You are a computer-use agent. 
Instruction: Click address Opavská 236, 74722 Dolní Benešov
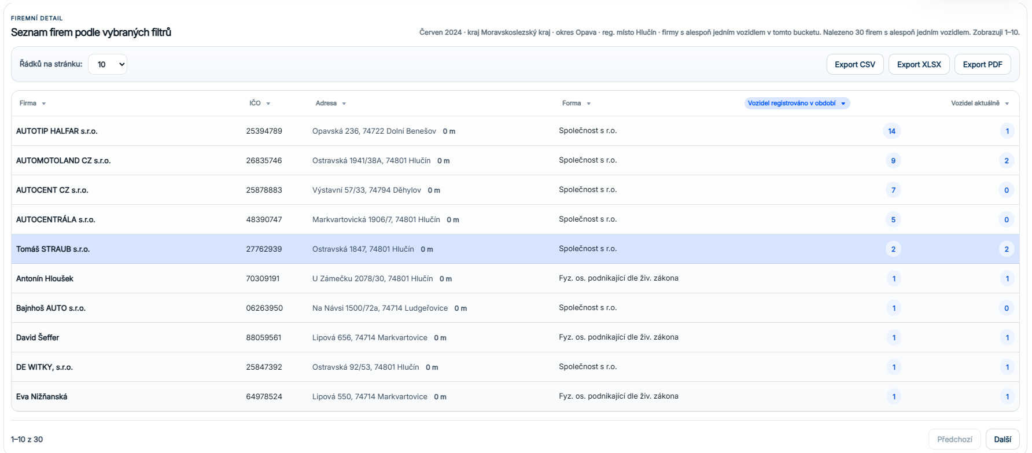(374, 131)
